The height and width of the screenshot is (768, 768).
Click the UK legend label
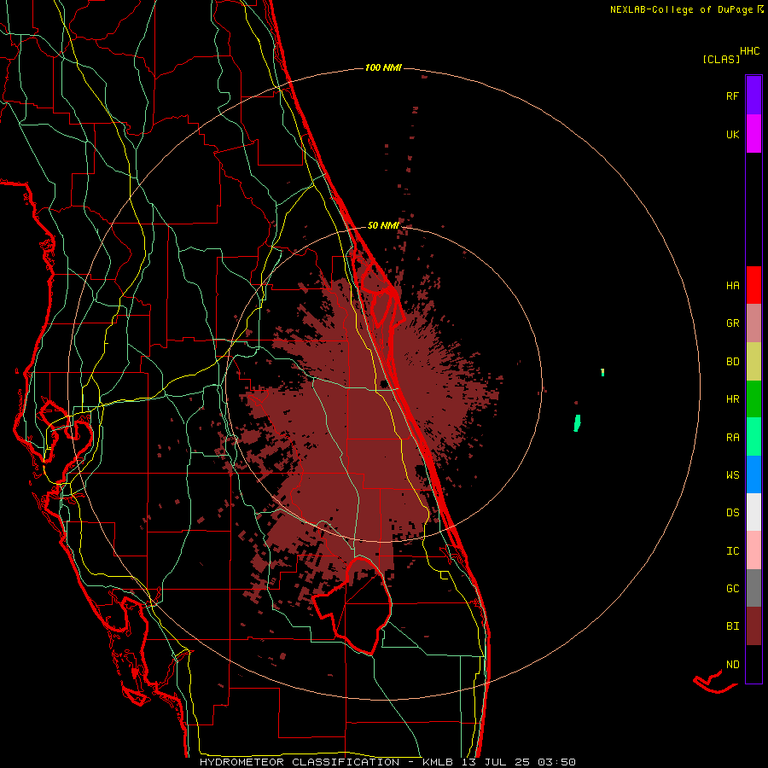733,134
